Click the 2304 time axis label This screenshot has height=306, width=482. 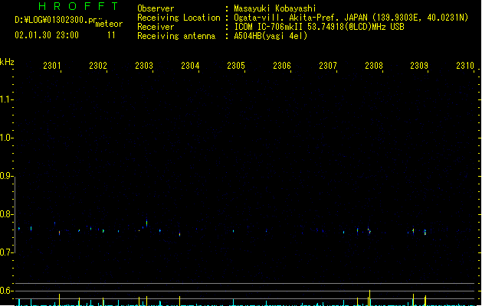(190, 65)
